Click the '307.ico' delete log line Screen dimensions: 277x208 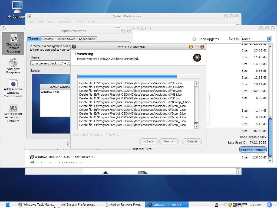pos(130,83)
